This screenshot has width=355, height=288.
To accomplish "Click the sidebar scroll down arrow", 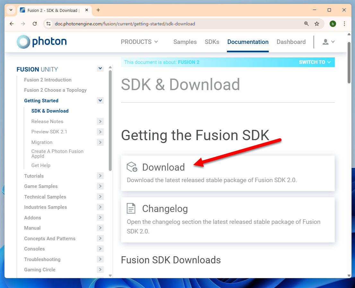I will pyautogui.click(x=110, y=275).
